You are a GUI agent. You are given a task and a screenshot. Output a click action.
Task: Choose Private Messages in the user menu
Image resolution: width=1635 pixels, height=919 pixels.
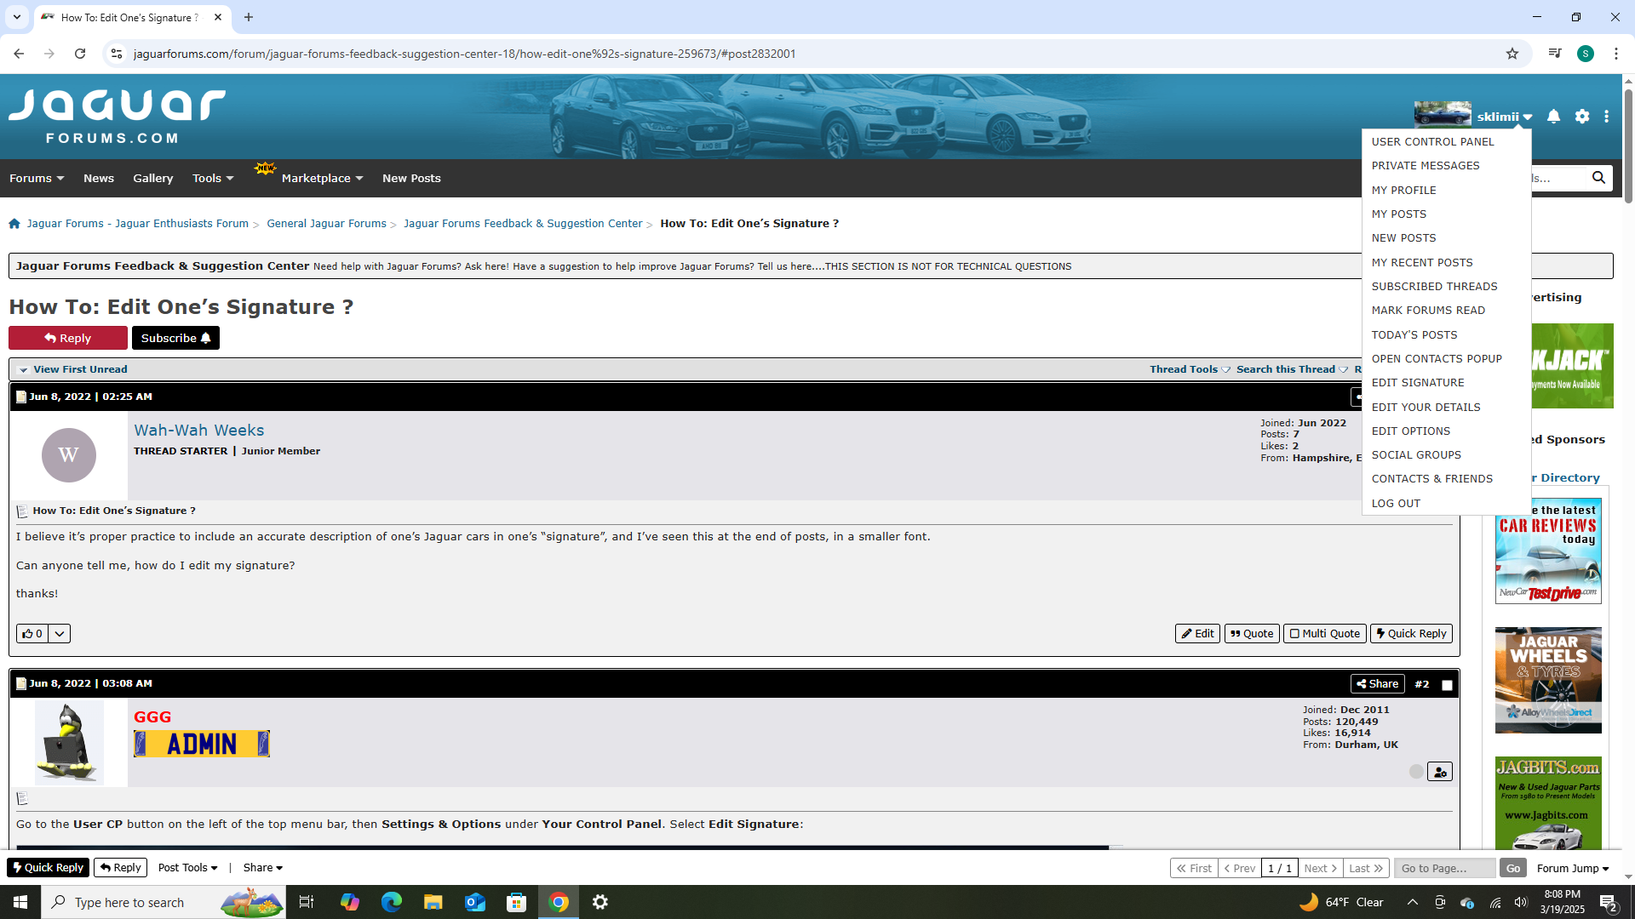click(1425, 166)
